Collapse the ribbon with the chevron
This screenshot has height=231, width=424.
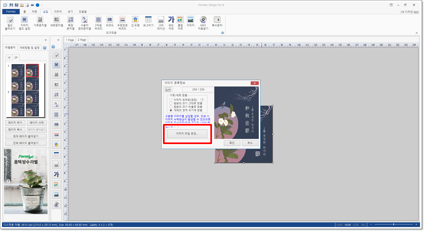pos(417,33)
